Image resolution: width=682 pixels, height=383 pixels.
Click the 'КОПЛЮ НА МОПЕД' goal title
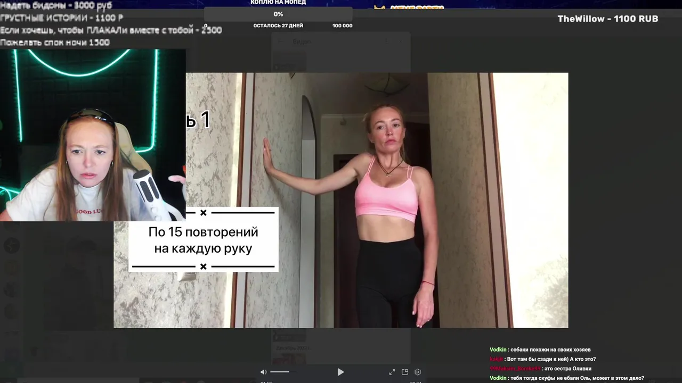pyautogui.click(x=278, y=3)
